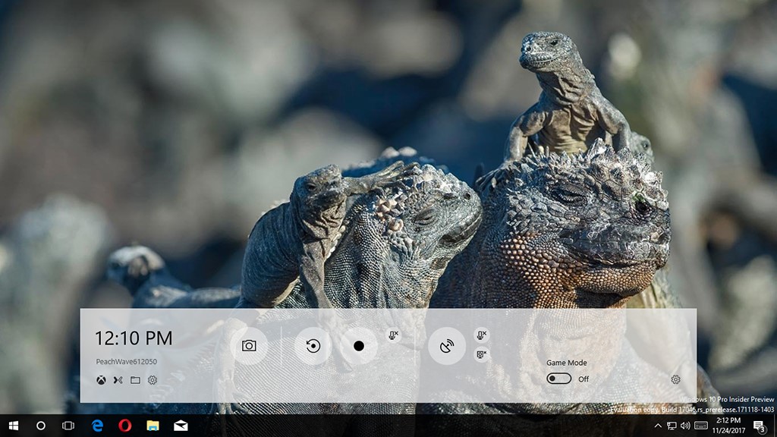Click the PeachWave612050 gamertag
This screenshot has height=437, width=777.
126,362
